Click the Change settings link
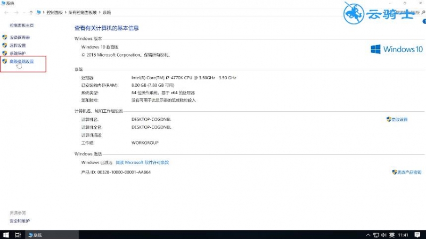This screenshot has width=426, height=239. point(399,119)
